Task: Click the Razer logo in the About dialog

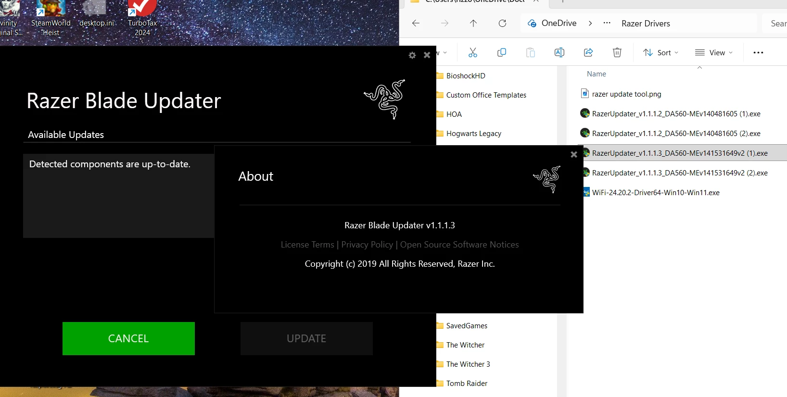Action: click(x=547, y=179)
